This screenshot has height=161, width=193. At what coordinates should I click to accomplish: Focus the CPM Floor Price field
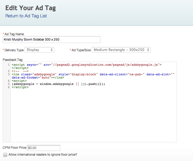pos(44,148)
